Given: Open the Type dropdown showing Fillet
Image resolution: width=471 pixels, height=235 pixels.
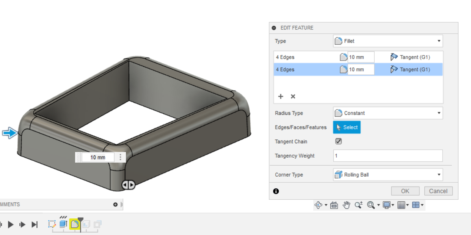Looking at the screenshot, I should [x=388, y=41].
